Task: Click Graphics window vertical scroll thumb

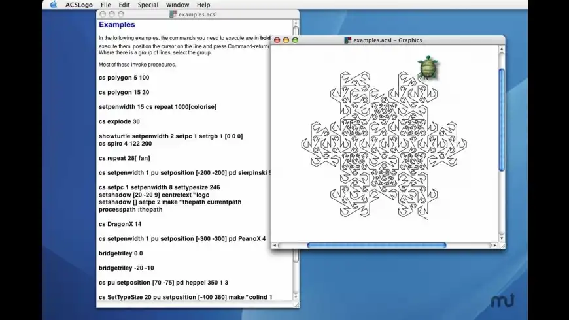Action: click(x=502, y=120)
